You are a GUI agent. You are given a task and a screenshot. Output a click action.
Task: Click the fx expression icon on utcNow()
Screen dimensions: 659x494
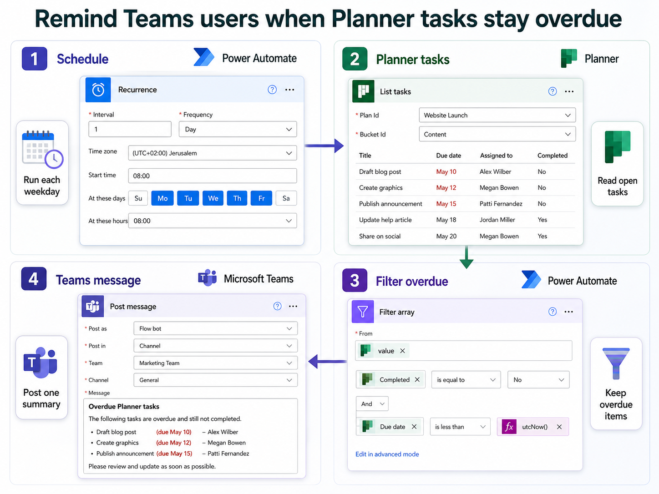coord(509,427)
